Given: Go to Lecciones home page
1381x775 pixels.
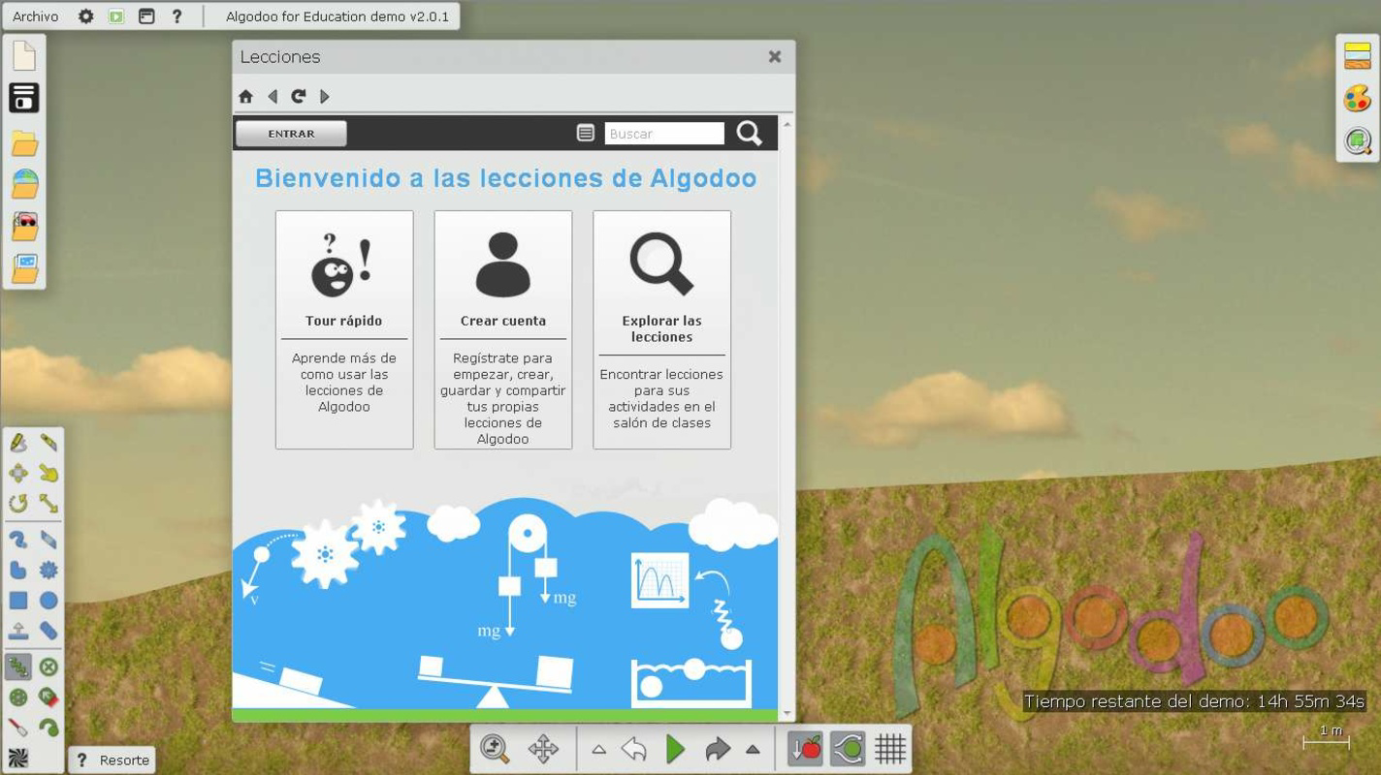Looking at the screenshot, I should coord(246,96).
